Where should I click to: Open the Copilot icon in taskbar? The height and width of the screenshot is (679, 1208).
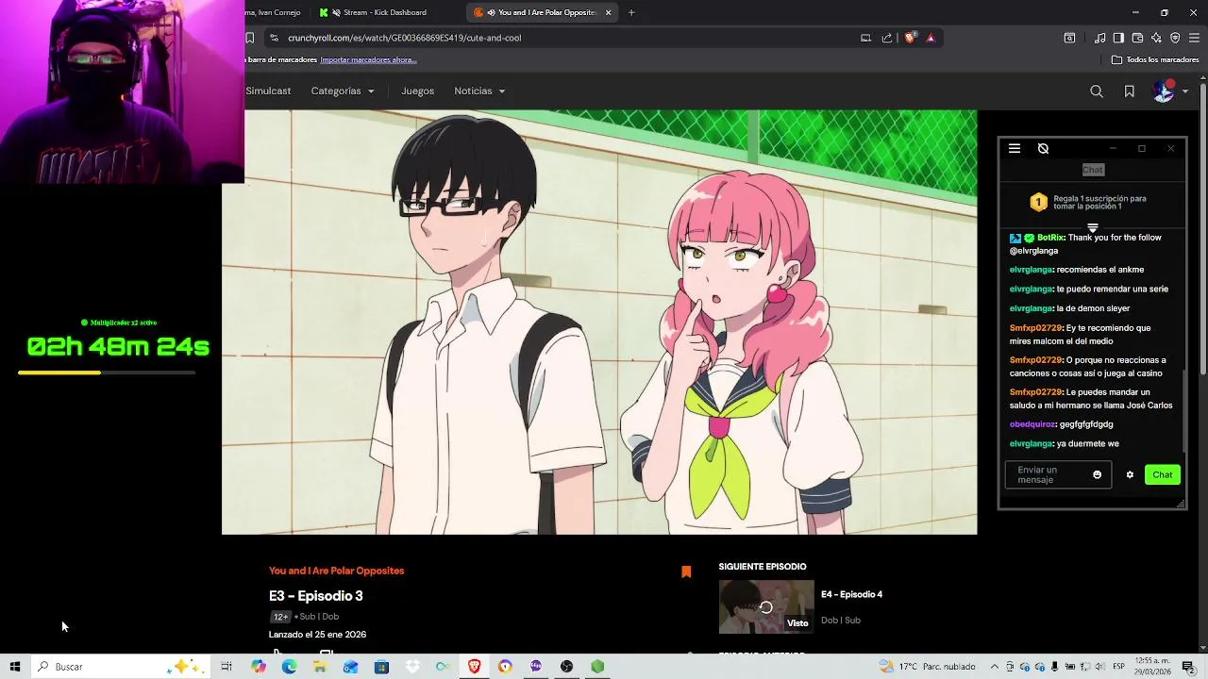(x=258, y=667)
